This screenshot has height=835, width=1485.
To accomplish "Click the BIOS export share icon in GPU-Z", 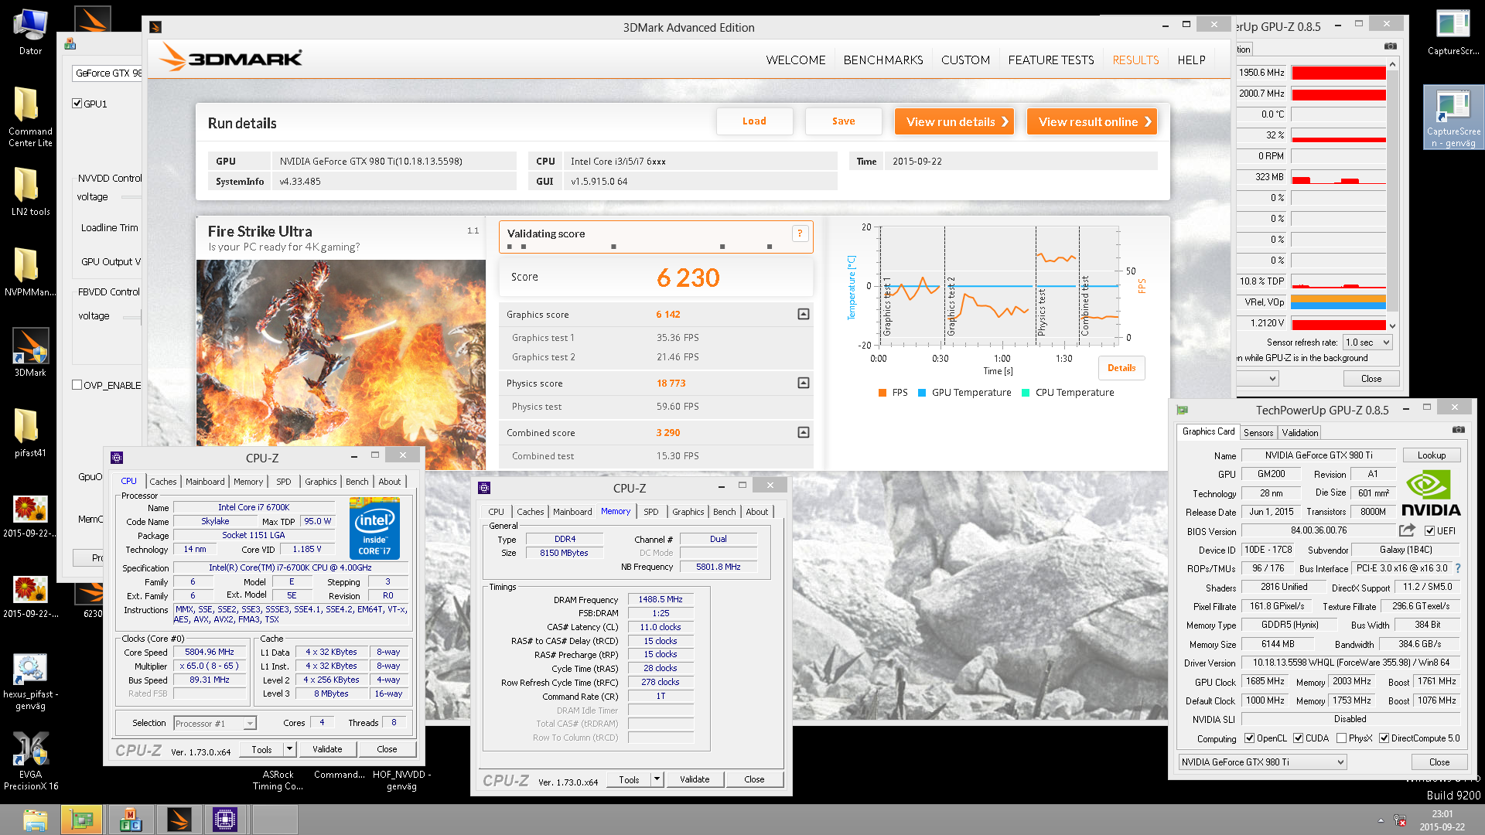I will (x=1407, y=530).
